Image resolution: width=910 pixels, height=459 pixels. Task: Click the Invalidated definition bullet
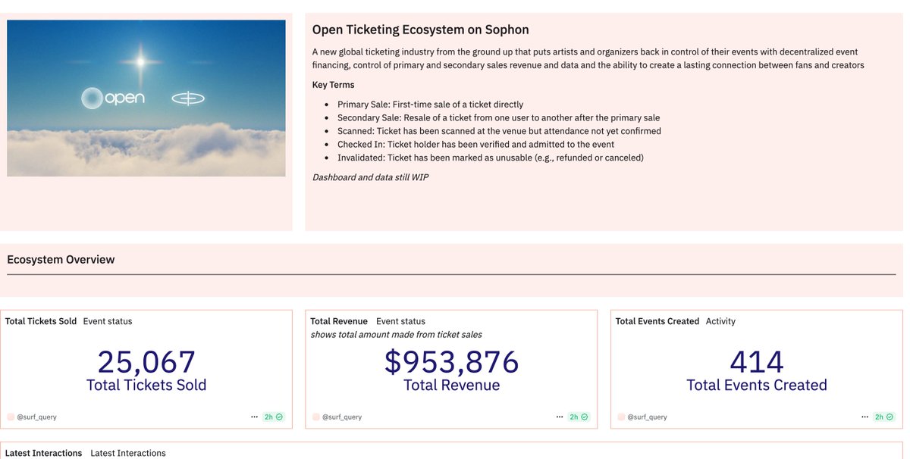491,158
